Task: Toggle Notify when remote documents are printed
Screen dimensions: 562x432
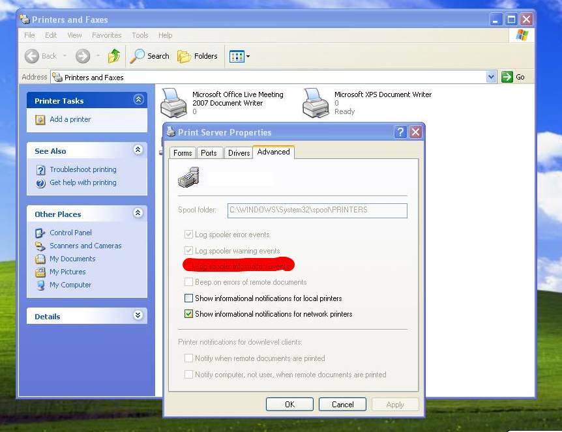Action: pos(188,358)
